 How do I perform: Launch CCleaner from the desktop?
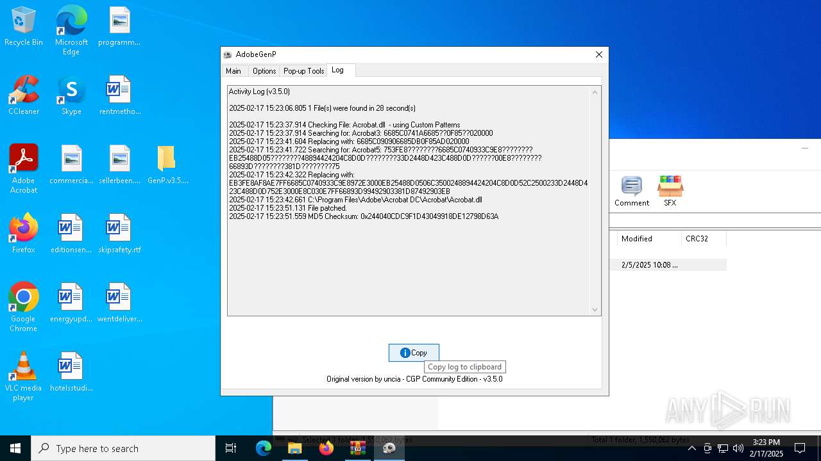pos(24,96)
